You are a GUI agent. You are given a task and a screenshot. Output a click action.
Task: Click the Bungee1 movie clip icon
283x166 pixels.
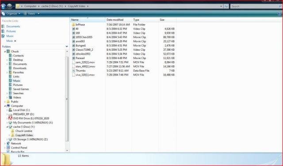[73, 46]
